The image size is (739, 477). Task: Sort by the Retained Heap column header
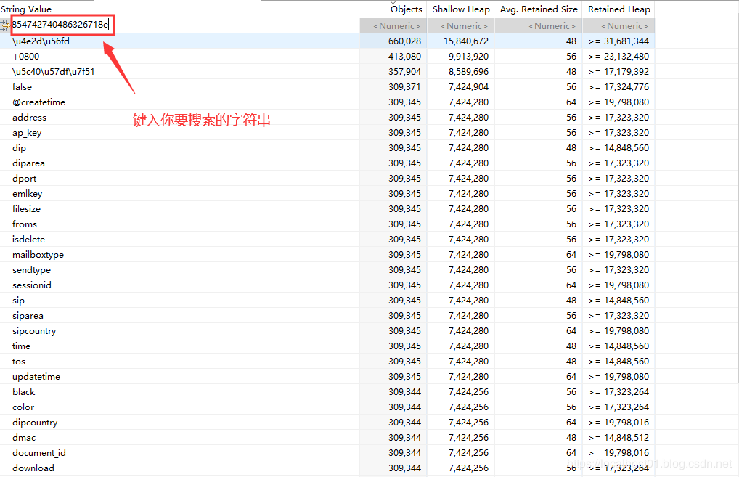pyautogui.click(x=619, y=9)
